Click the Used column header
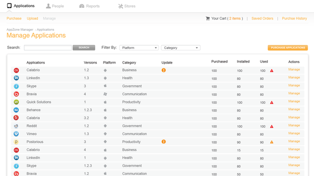This screenshot has height=176, width=314. click(264, 62)
